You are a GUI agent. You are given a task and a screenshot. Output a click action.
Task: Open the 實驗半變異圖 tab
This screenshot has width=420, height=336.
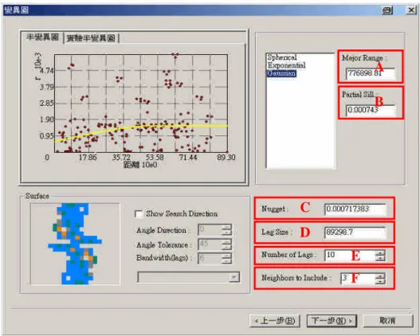[x=91, y=38]
